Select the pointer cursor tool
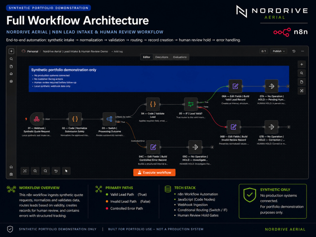The height and width of the screenshot is (237, 316). tap(66, 171)
